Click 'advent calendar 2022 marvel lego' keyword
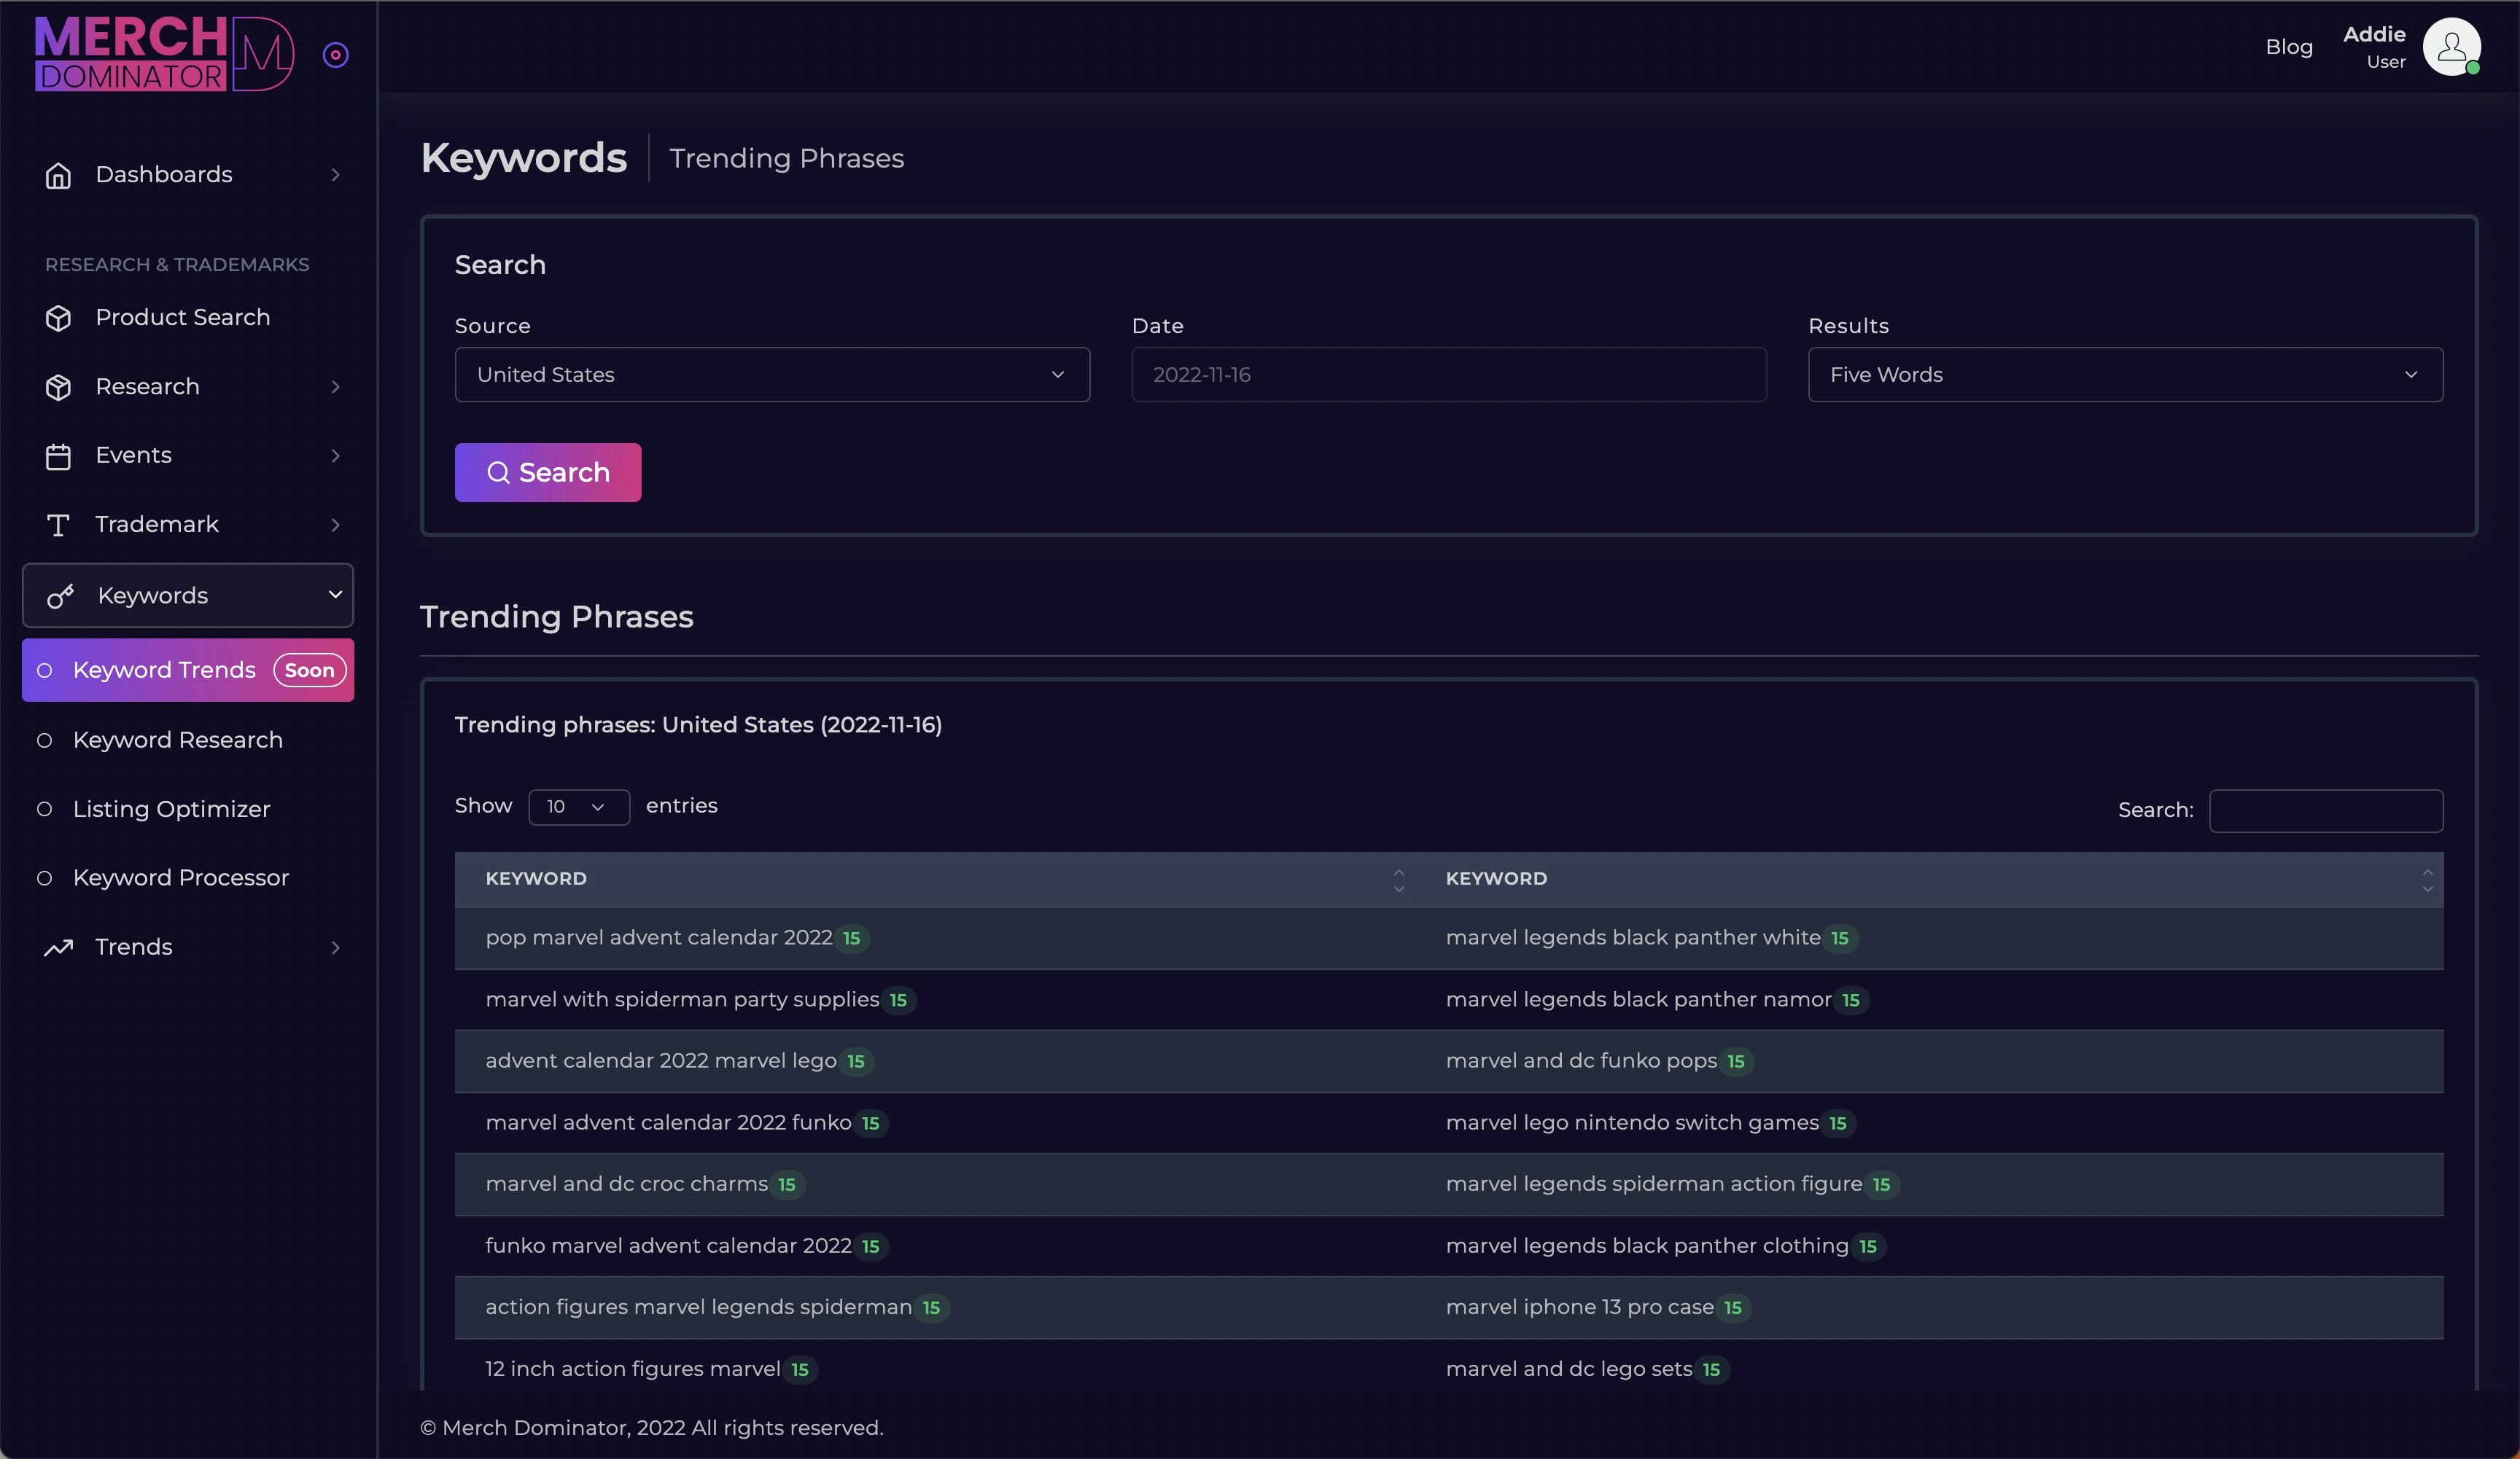This screenshot has width=2520, height=1459. (x=661, y=1061)
